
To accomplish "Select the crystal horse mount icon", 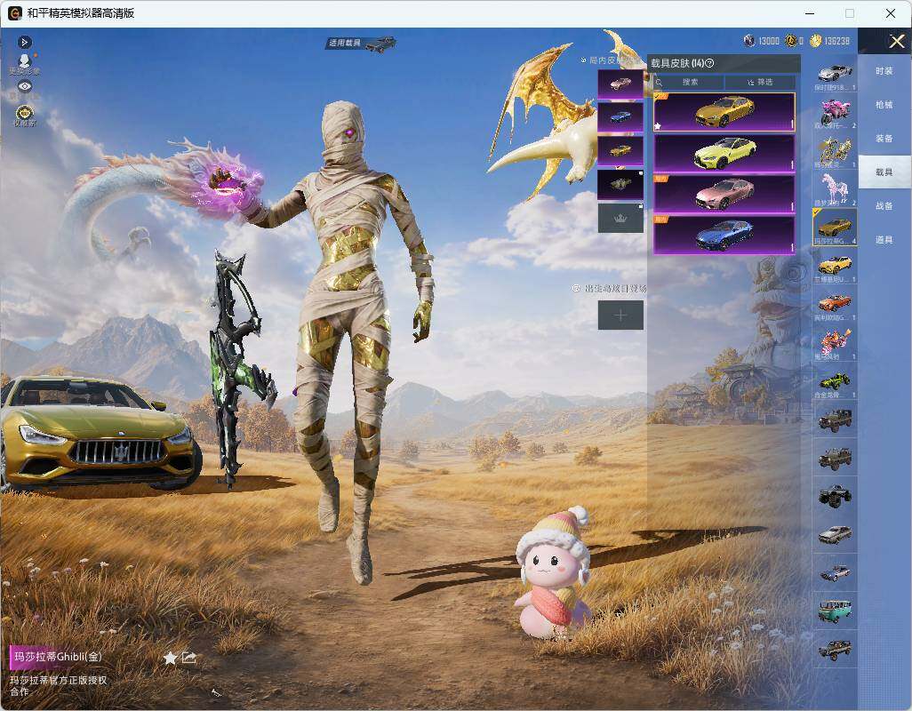I will pos(835,190).
